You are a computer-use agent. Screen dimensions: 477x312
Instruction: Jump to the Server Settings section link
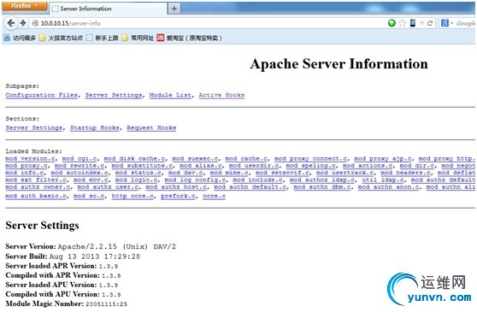coord(34,127)
